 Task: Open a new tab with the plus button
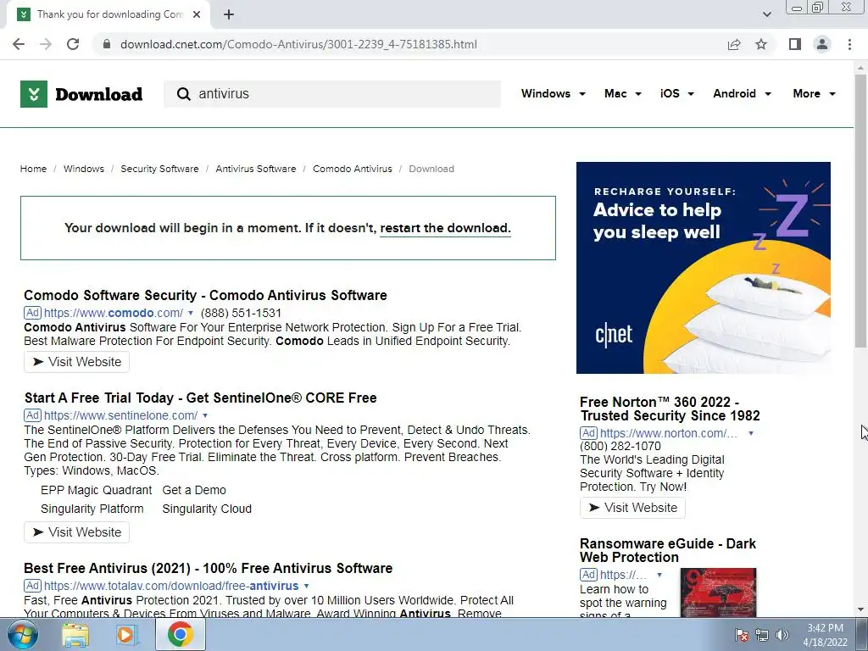[229, 14]
